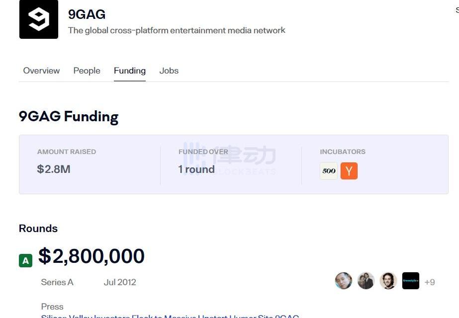Click the first investor avatar
The width and height of the screenshot is (459, 318).
pos(343,281)
